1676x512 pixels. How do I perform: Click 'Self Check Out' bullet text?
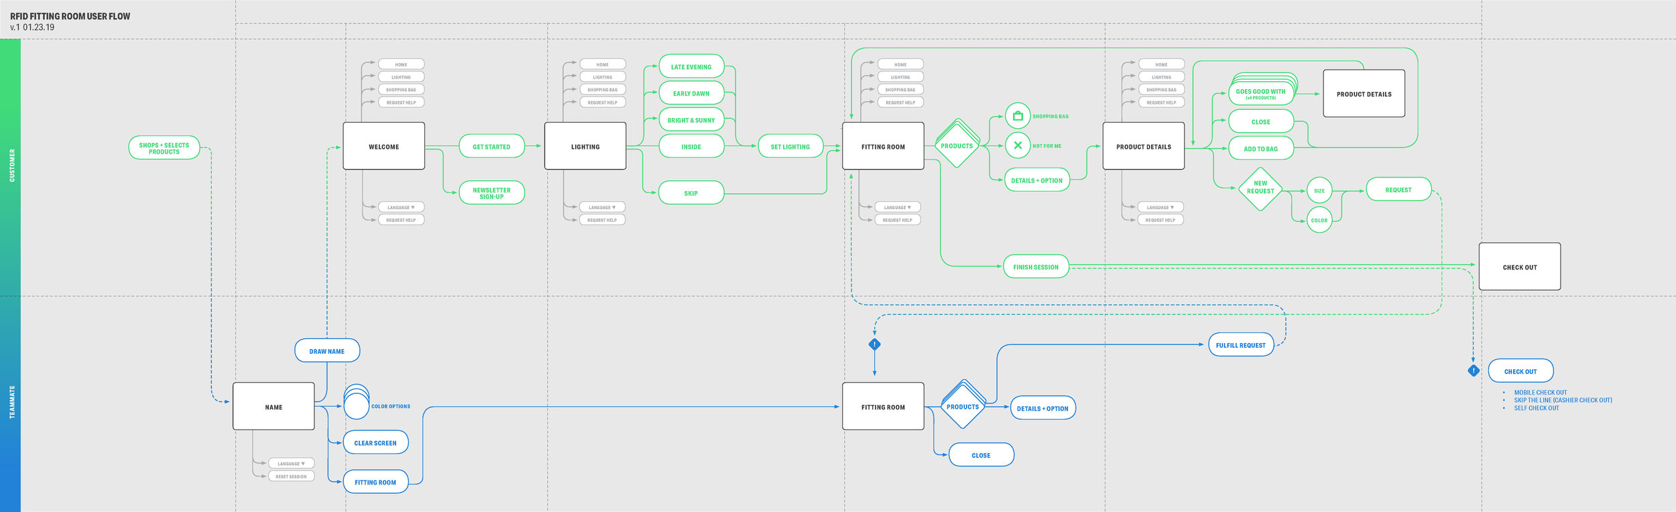point(1536,408)
